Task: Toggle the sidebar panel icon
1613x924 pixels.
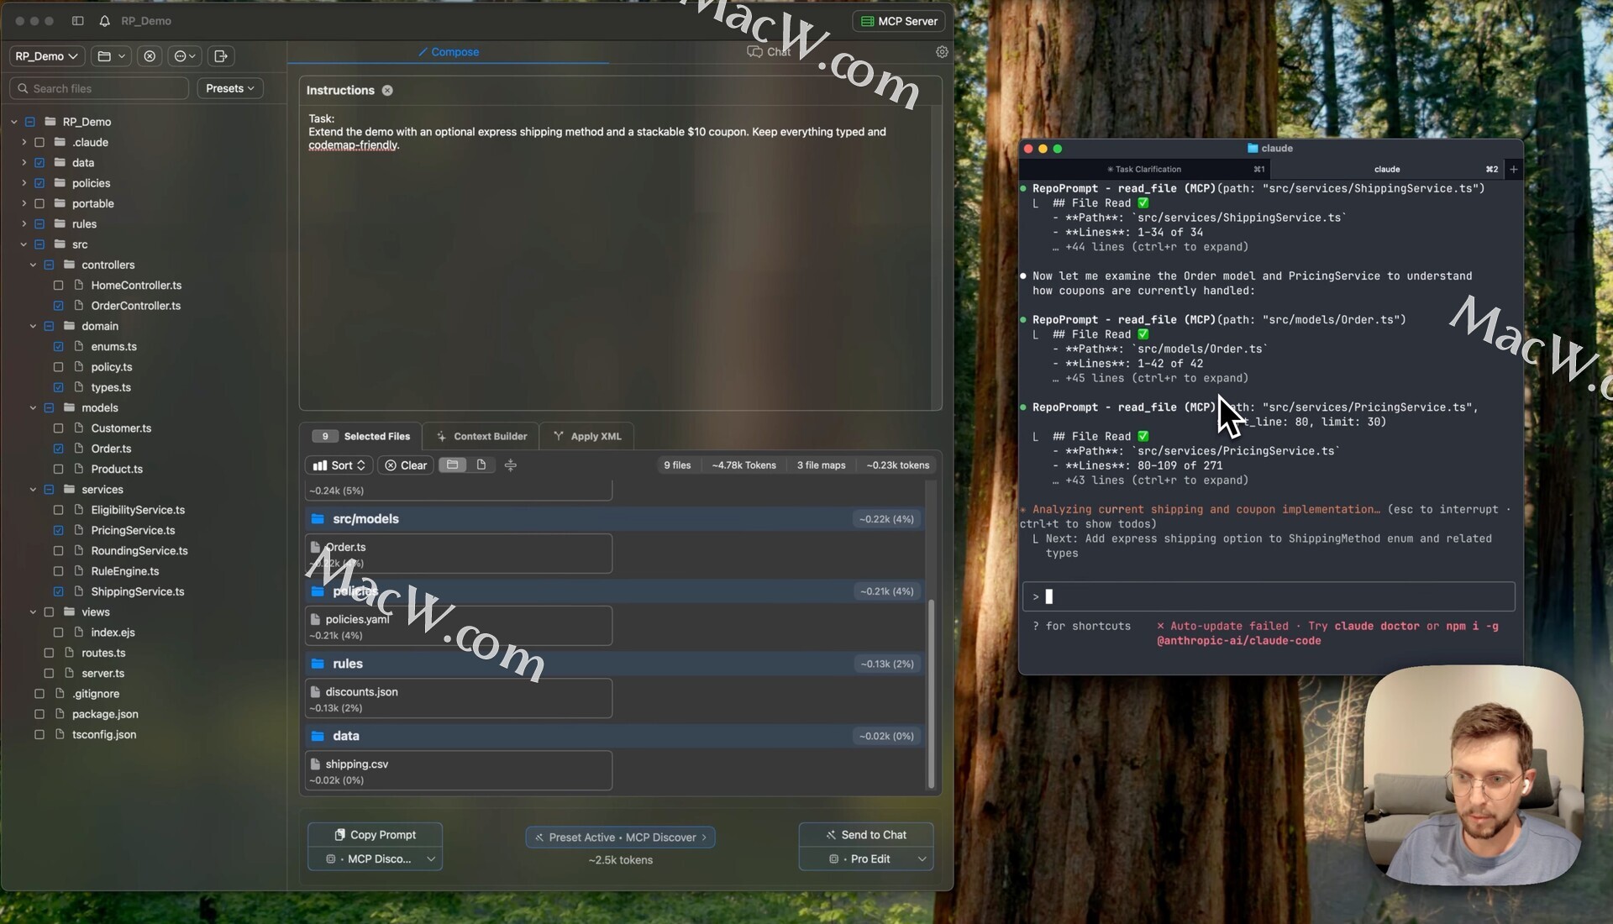Action: tap(77, 21)
